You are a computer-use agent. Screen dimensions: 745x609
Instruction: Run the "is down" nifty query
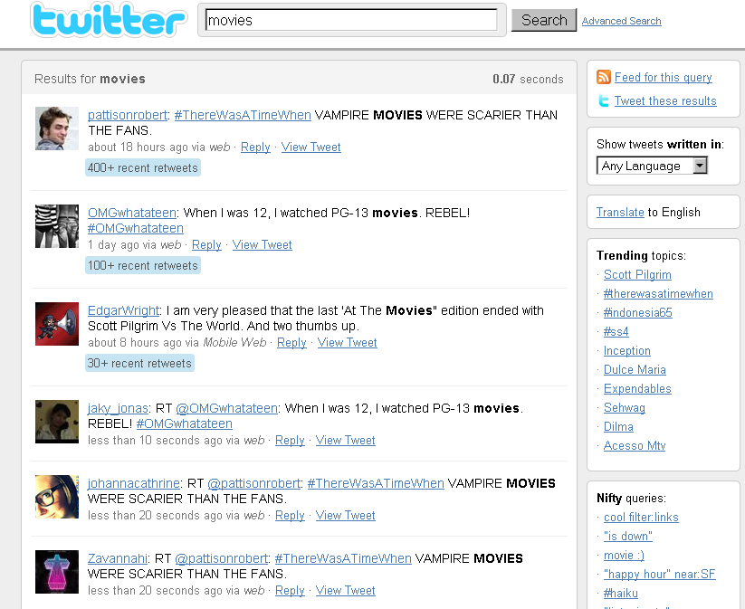coord(627,536)
